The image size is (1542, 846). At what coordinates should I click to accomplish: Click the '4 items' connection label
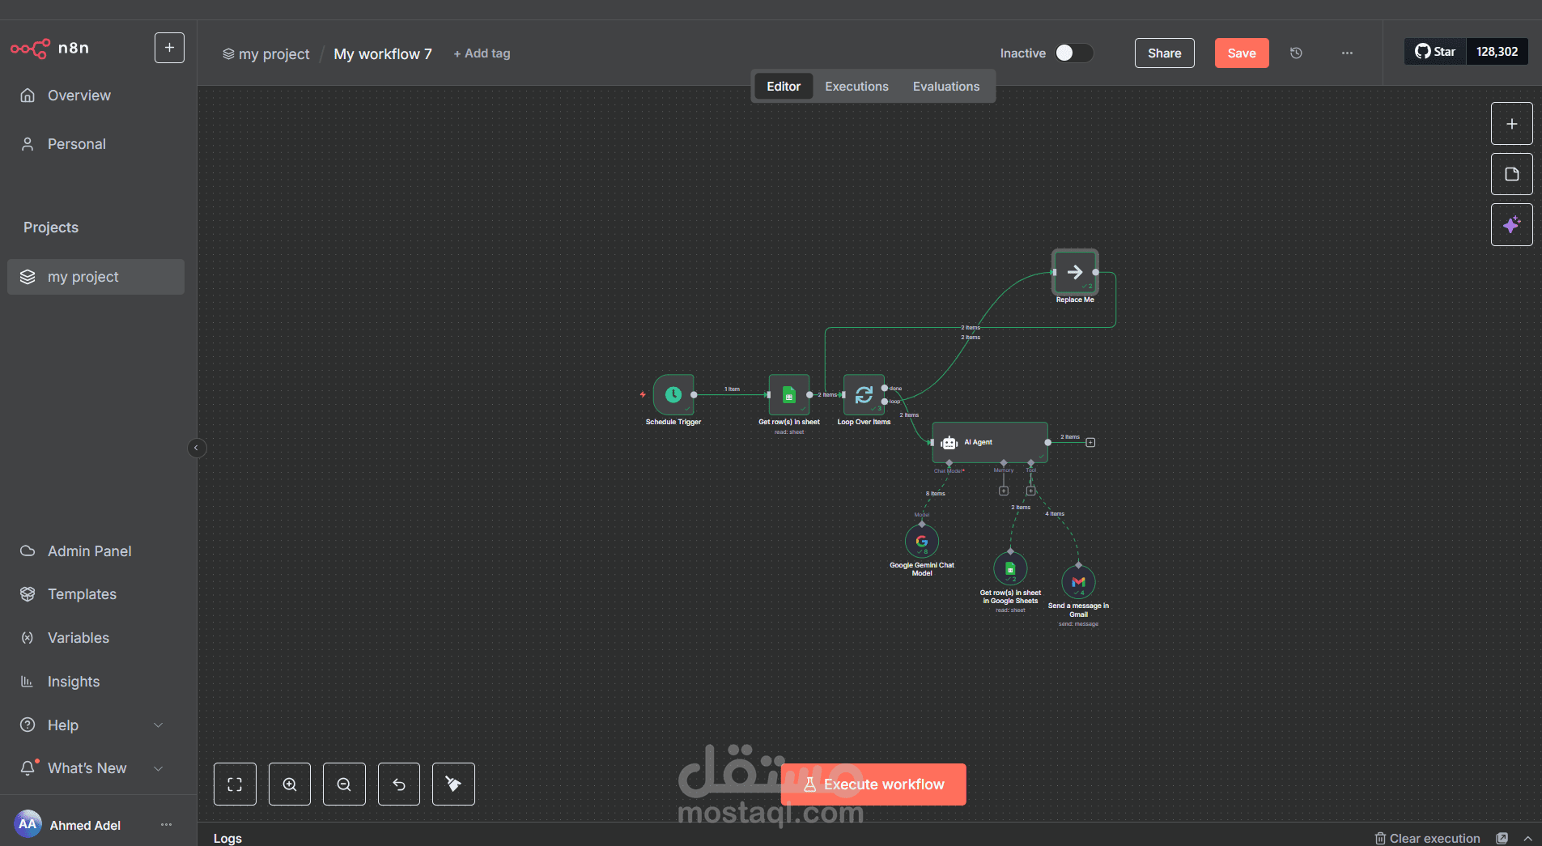pos(1055,514)
